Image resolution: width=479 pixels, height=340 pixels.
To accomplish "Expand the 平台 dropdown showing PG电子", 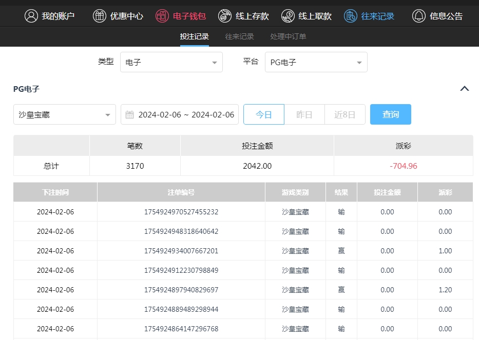I will pos(316,63).
